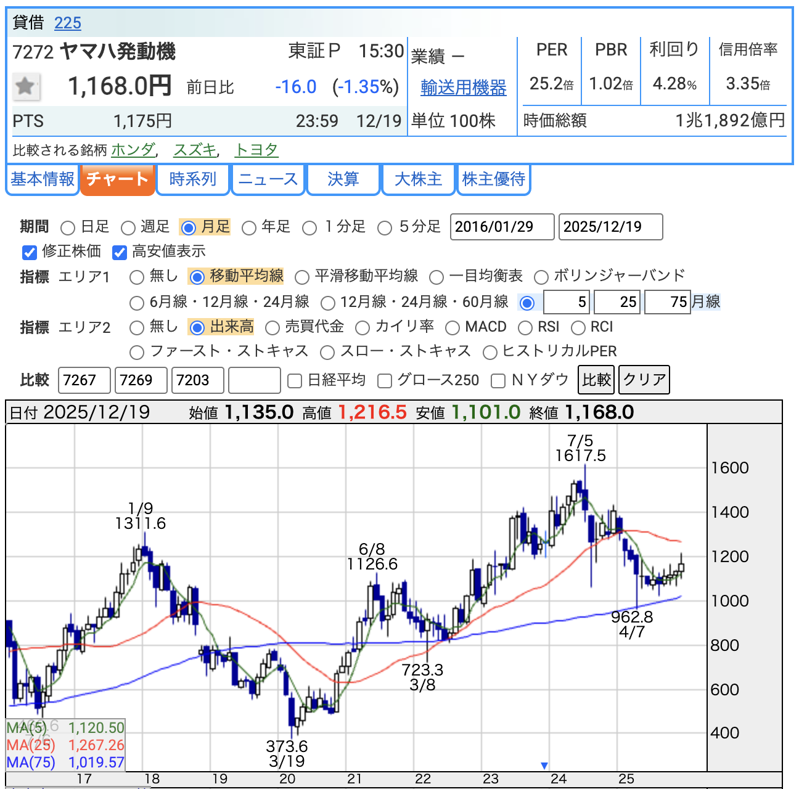Choose the MACD indicator for area 2
Image resolution: width=799 pixels, height=789 pixels.
click(453, 327)
